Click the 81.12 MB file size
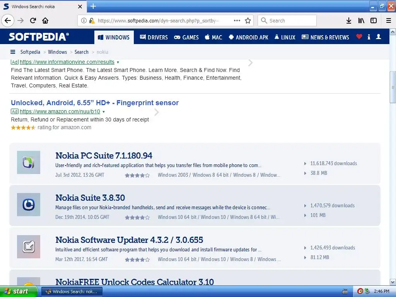The image size is (396, 297). 320,257
